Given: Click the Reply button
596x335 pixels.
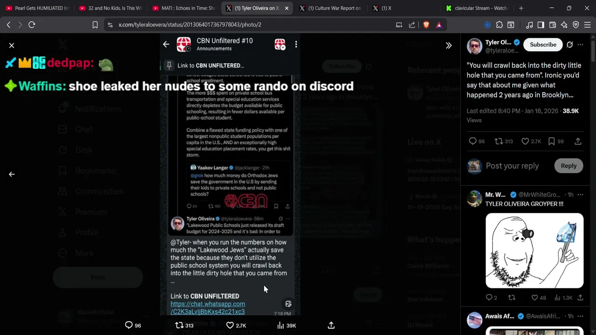Looking at the screenshot, I should tap(569, 166).
